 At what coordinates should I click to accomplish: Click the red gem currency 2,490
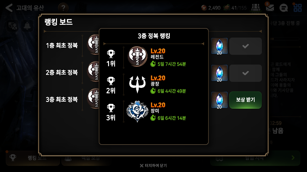[x=211, y=8]
